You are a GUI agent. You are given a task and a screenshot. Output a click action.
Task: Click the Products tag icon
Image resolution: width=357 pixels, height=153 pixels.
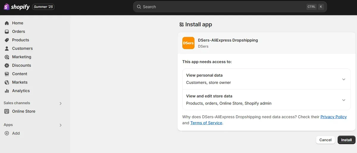tap(7, 40)
